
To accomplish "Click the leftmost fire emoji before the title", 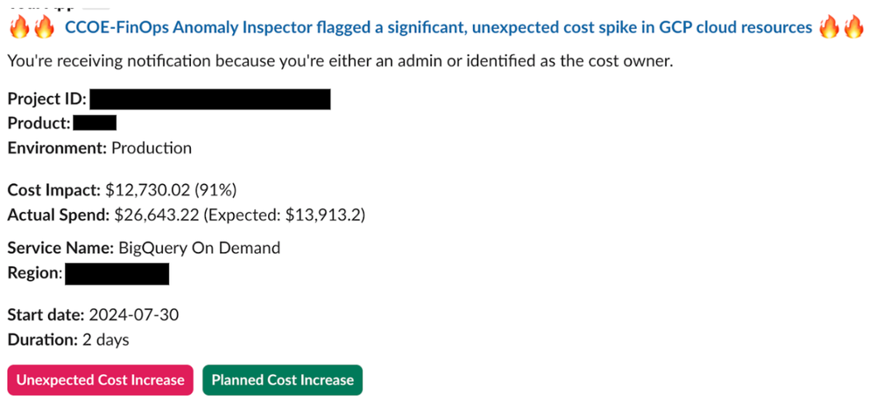I will click(x=18, y=27).
